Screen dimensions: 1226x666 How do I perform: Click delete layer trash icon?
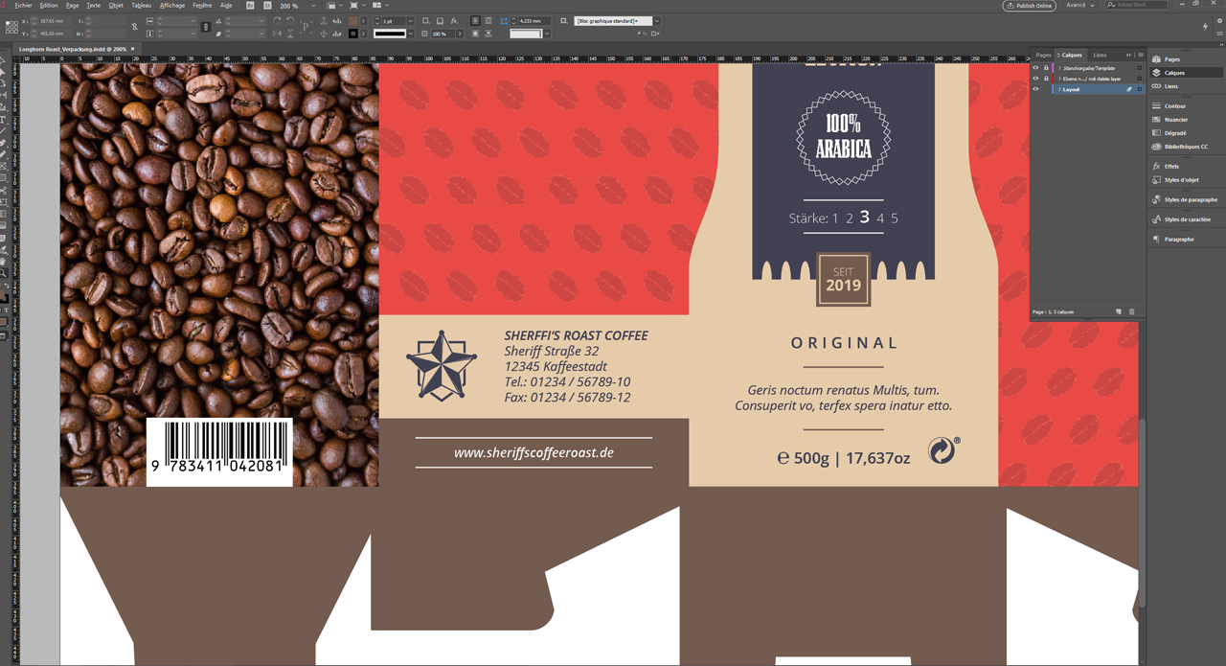[x=1132, y=311]
